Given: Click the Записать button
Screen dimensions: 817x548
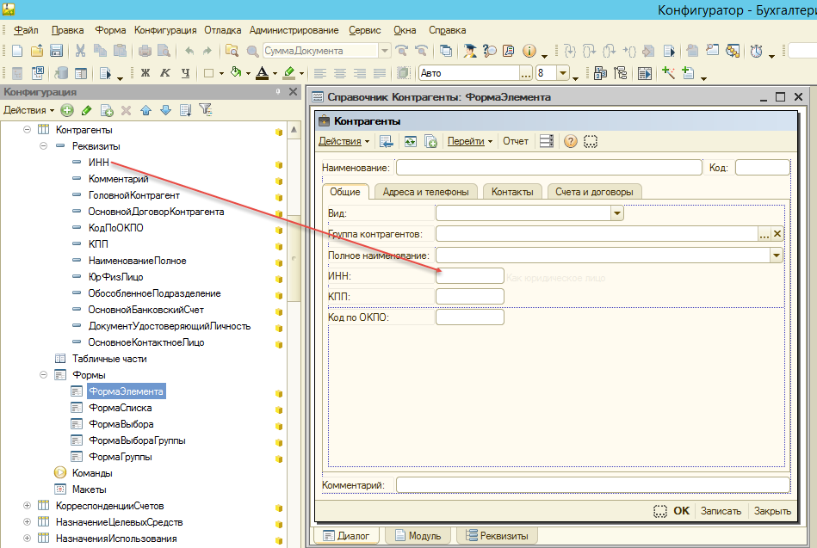Looking at the screenshot, I should tap(721, 510).
